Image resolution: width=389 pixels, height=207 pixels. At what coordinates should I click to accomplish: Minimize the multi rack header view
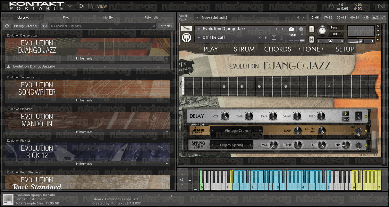click(383, 17)
